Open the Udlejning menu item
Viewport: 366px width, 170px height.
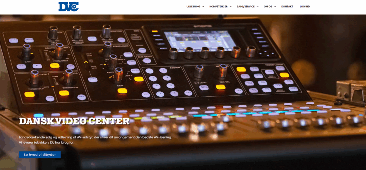193,6
